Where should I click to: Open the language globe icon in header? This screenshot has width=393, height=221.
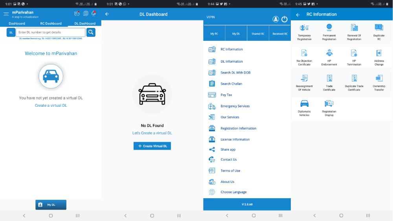coord(86,13)
